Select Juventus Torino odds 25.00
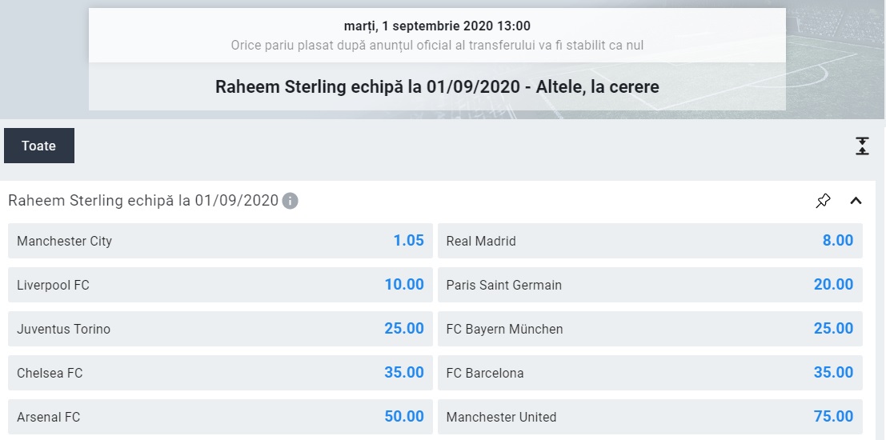 [220, 329]
